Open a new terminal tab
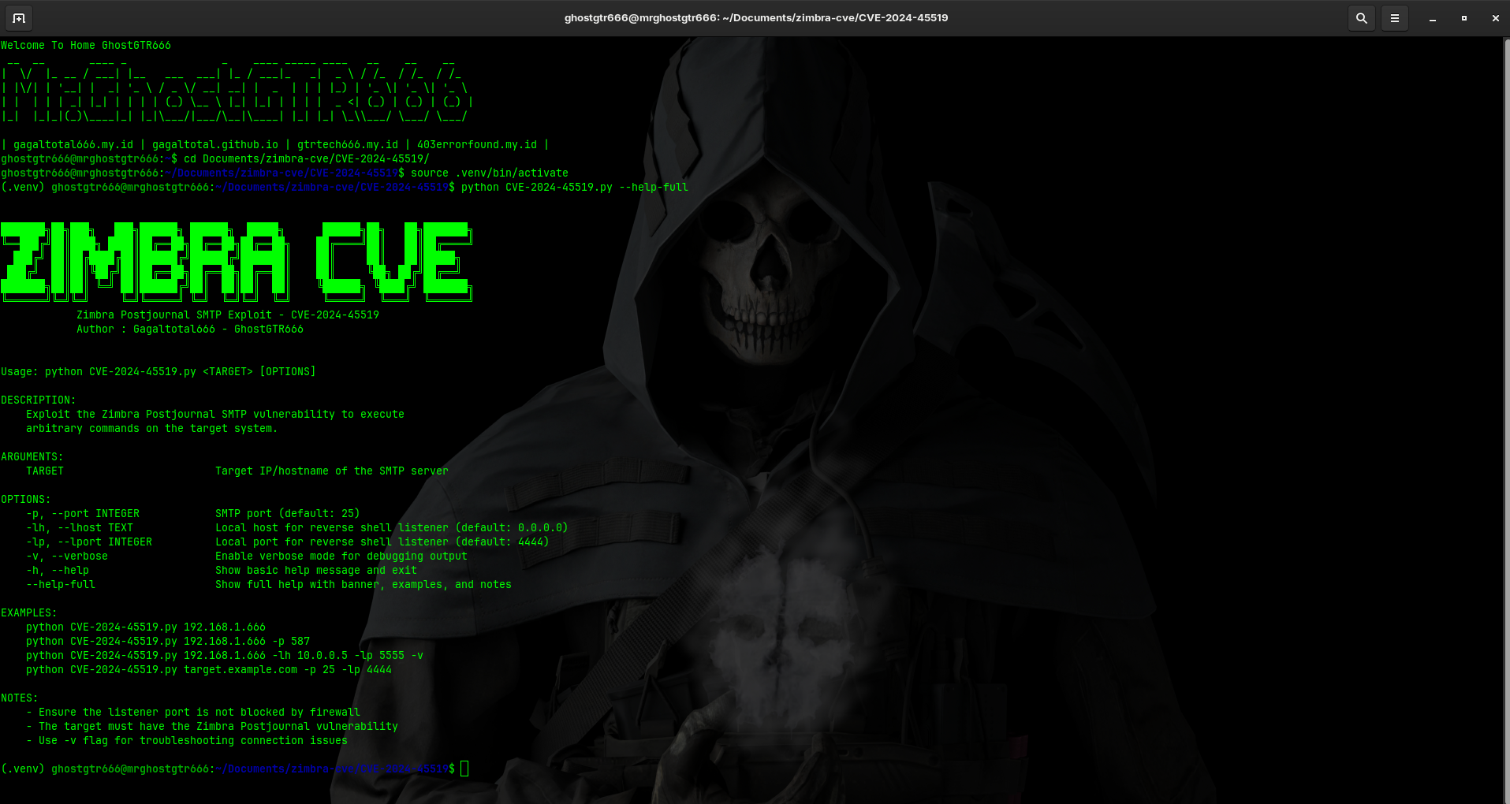The height and width of the screenshot is (804, 1510). tap(19, 18)
